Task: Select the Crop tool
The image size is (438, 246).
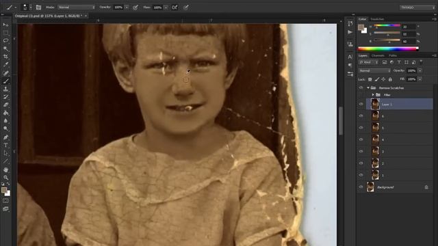Action: 5,57
